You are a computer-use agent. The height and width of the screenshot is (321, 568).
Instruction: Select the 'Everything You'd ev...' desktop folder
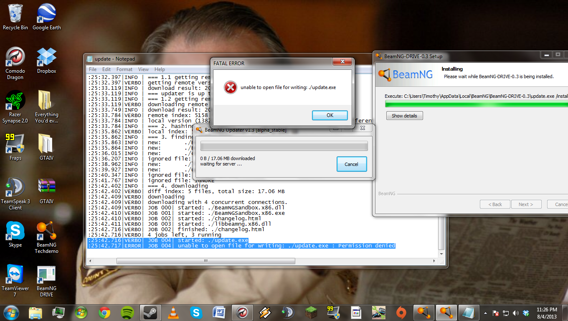pyautogui.click(x=46, y=107)
